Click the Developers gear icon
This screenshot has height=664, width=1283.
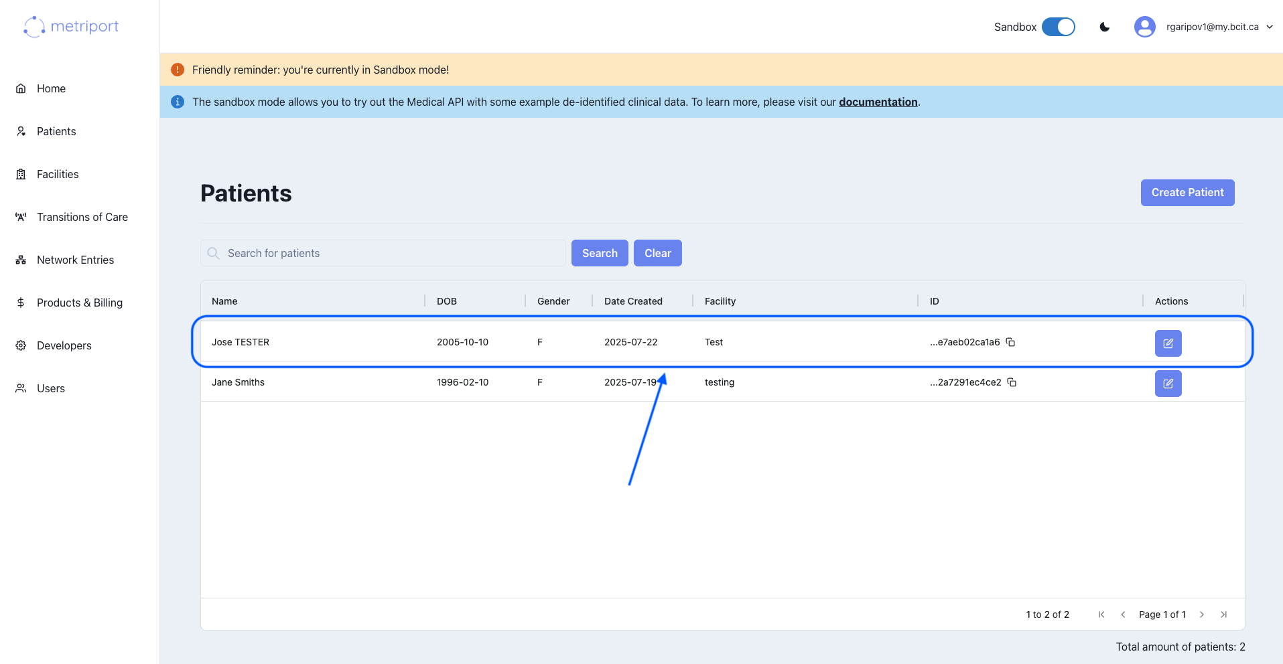pyautogui.click(x=21, y=345)
